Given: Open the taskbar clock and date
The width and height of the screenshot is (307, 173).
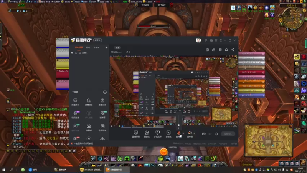Looking at the screenshot, I should [x=300, y=170].
